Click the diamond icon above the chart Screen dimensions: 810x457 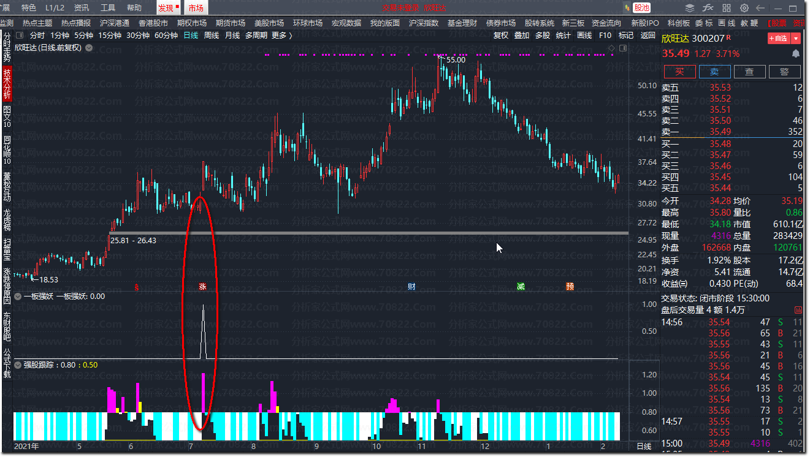click(611, 48)
